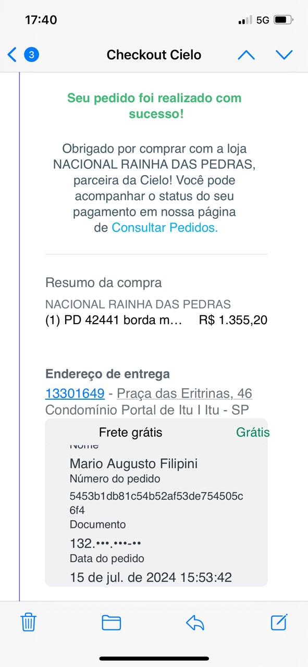Go back to the inbox with the back chevron

click(x=11, y=54)
